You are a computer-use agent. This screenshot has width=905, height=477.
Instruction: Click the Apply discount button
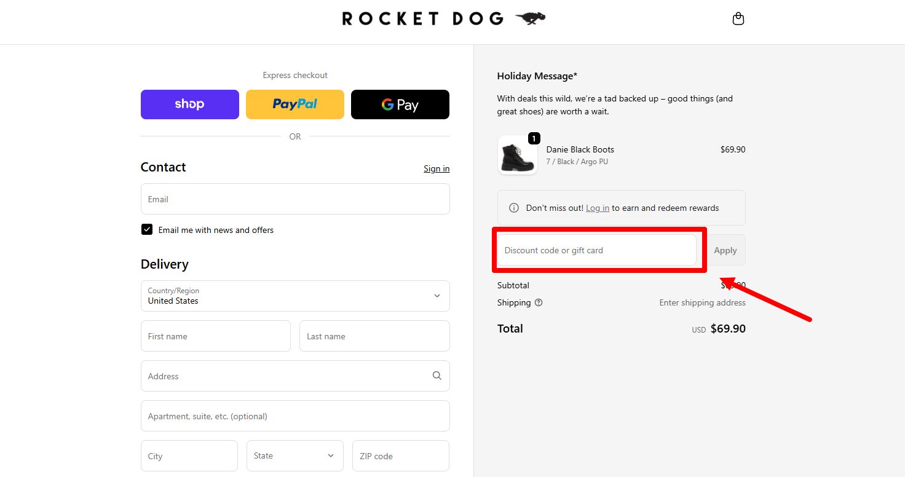(x=725, y=250)
